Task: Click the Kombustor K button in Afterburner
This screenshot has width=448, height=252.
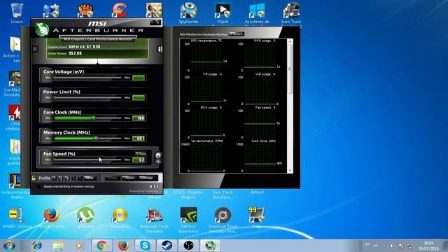Action: point(36,49)
